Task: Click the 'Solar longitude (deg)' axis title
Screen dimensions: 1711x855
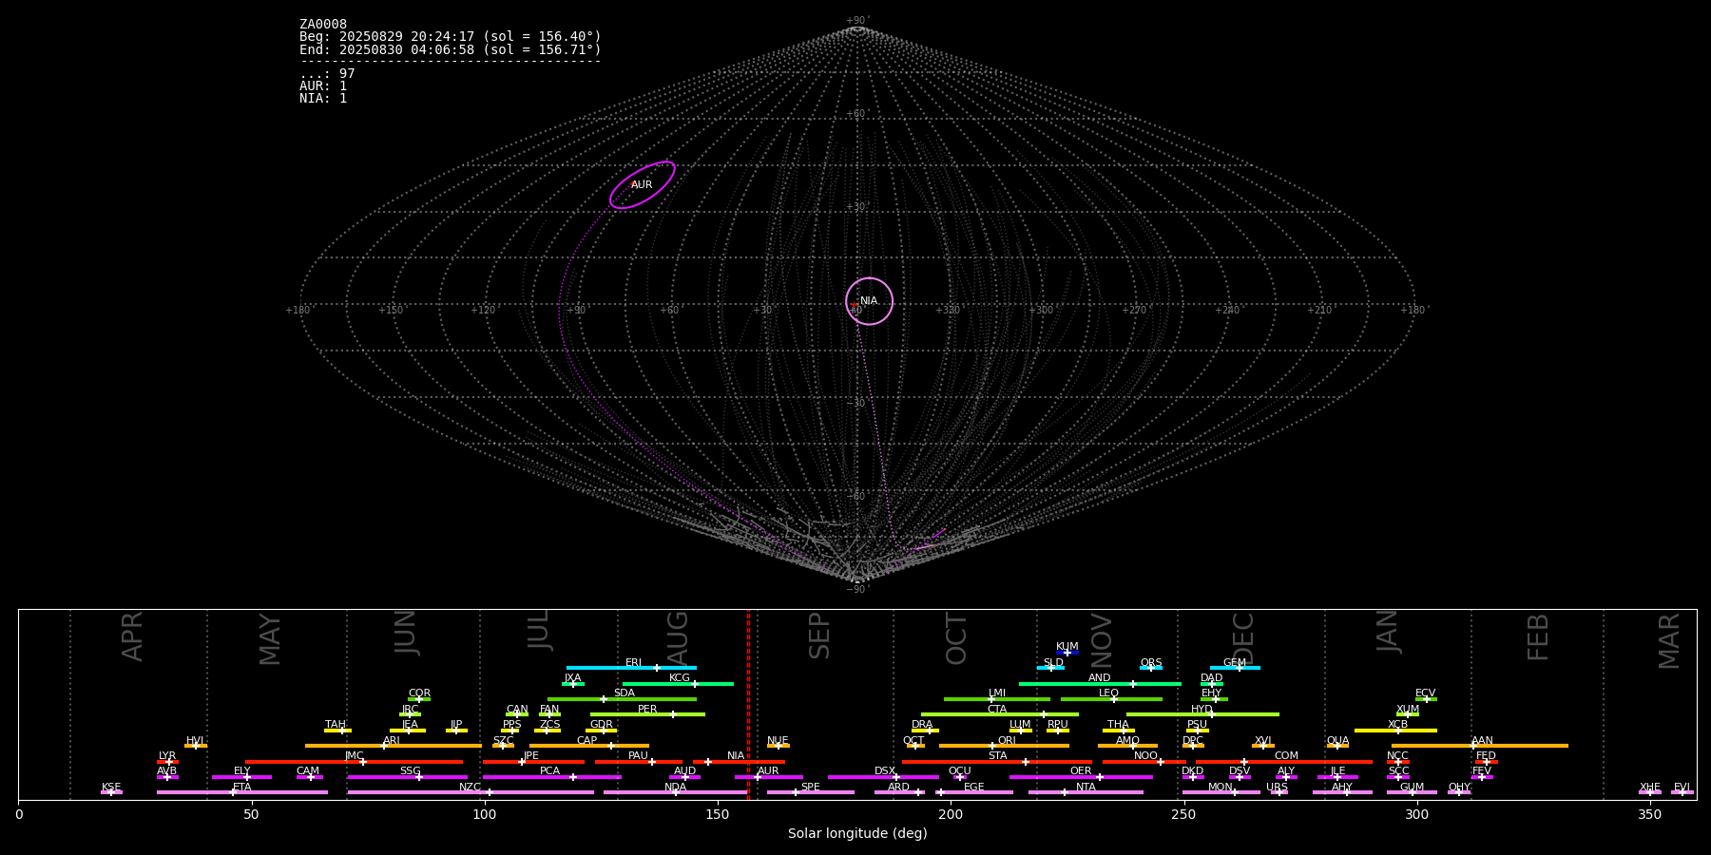Action: [857, 833]
